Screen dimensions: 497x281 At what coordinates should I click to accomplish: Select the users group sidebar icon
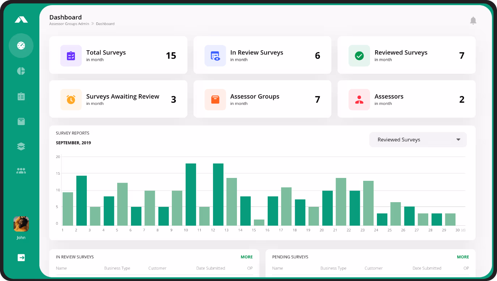pyautogui.click(x=21, y=171)
